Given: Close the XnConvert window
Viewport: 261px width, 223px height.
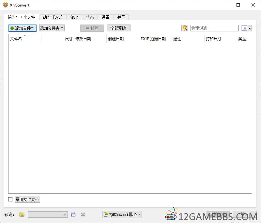Looking at the screenshot, I should [253, 5].
